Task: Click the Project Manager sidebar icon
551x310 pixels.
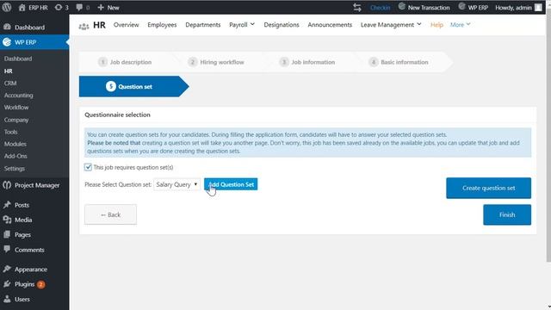Action: (7, 185)
